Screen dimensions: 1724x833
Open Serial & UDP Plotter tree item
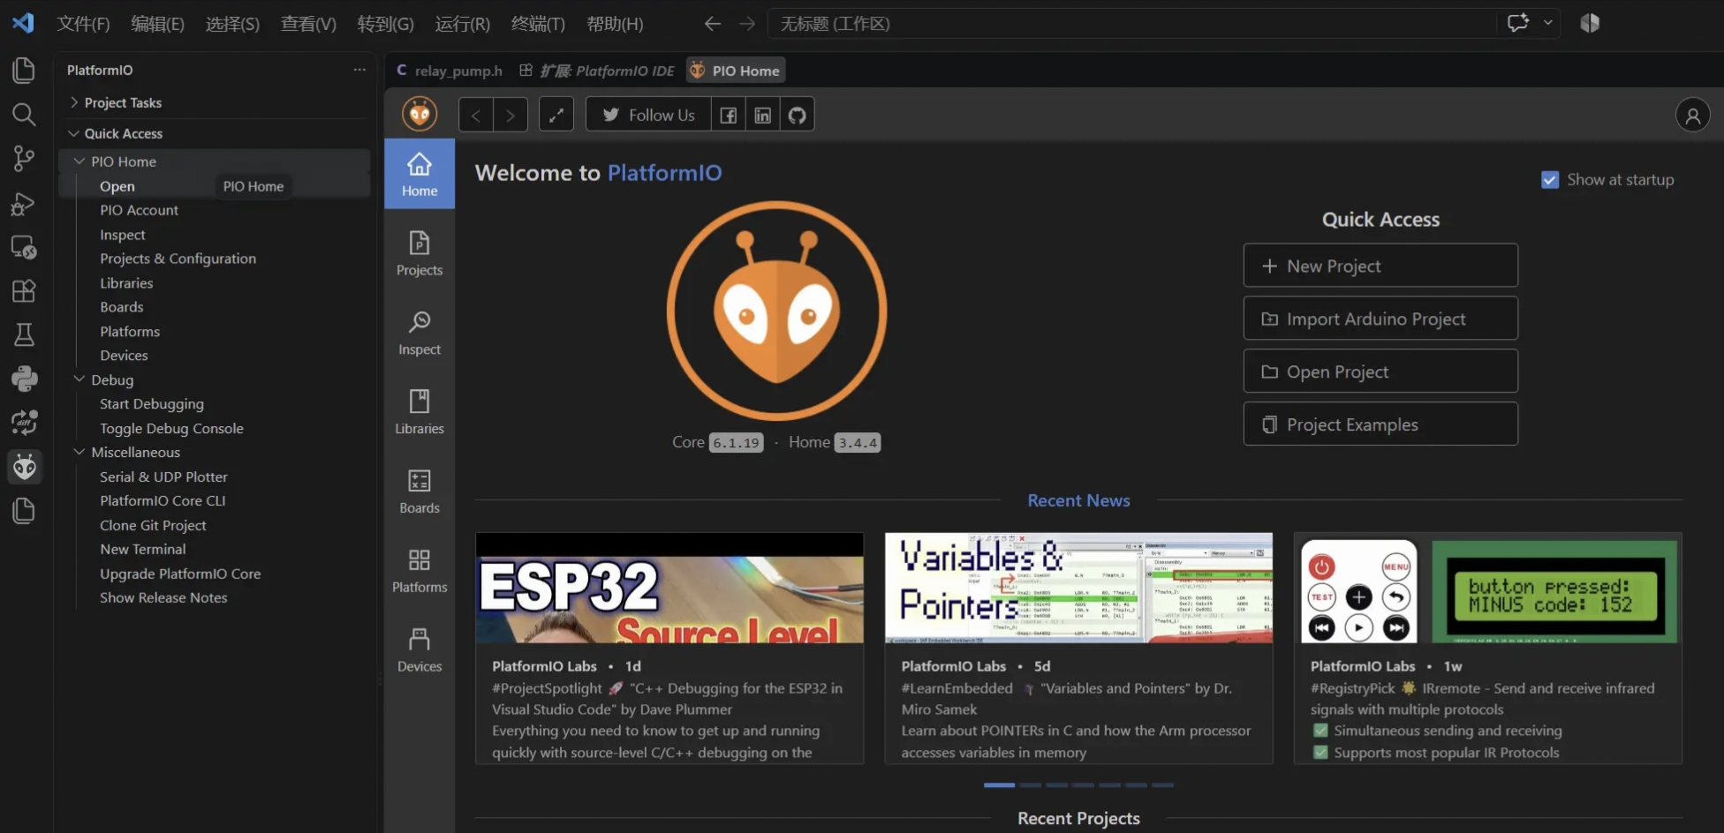coord(163,477)
